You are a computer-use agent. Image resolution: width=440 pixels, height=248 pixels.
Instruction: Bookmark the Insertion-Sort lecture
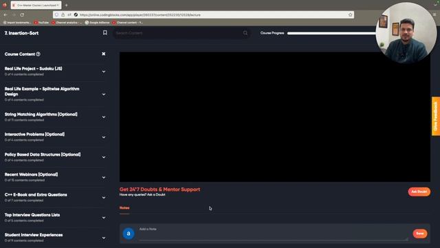pos(105,33)
